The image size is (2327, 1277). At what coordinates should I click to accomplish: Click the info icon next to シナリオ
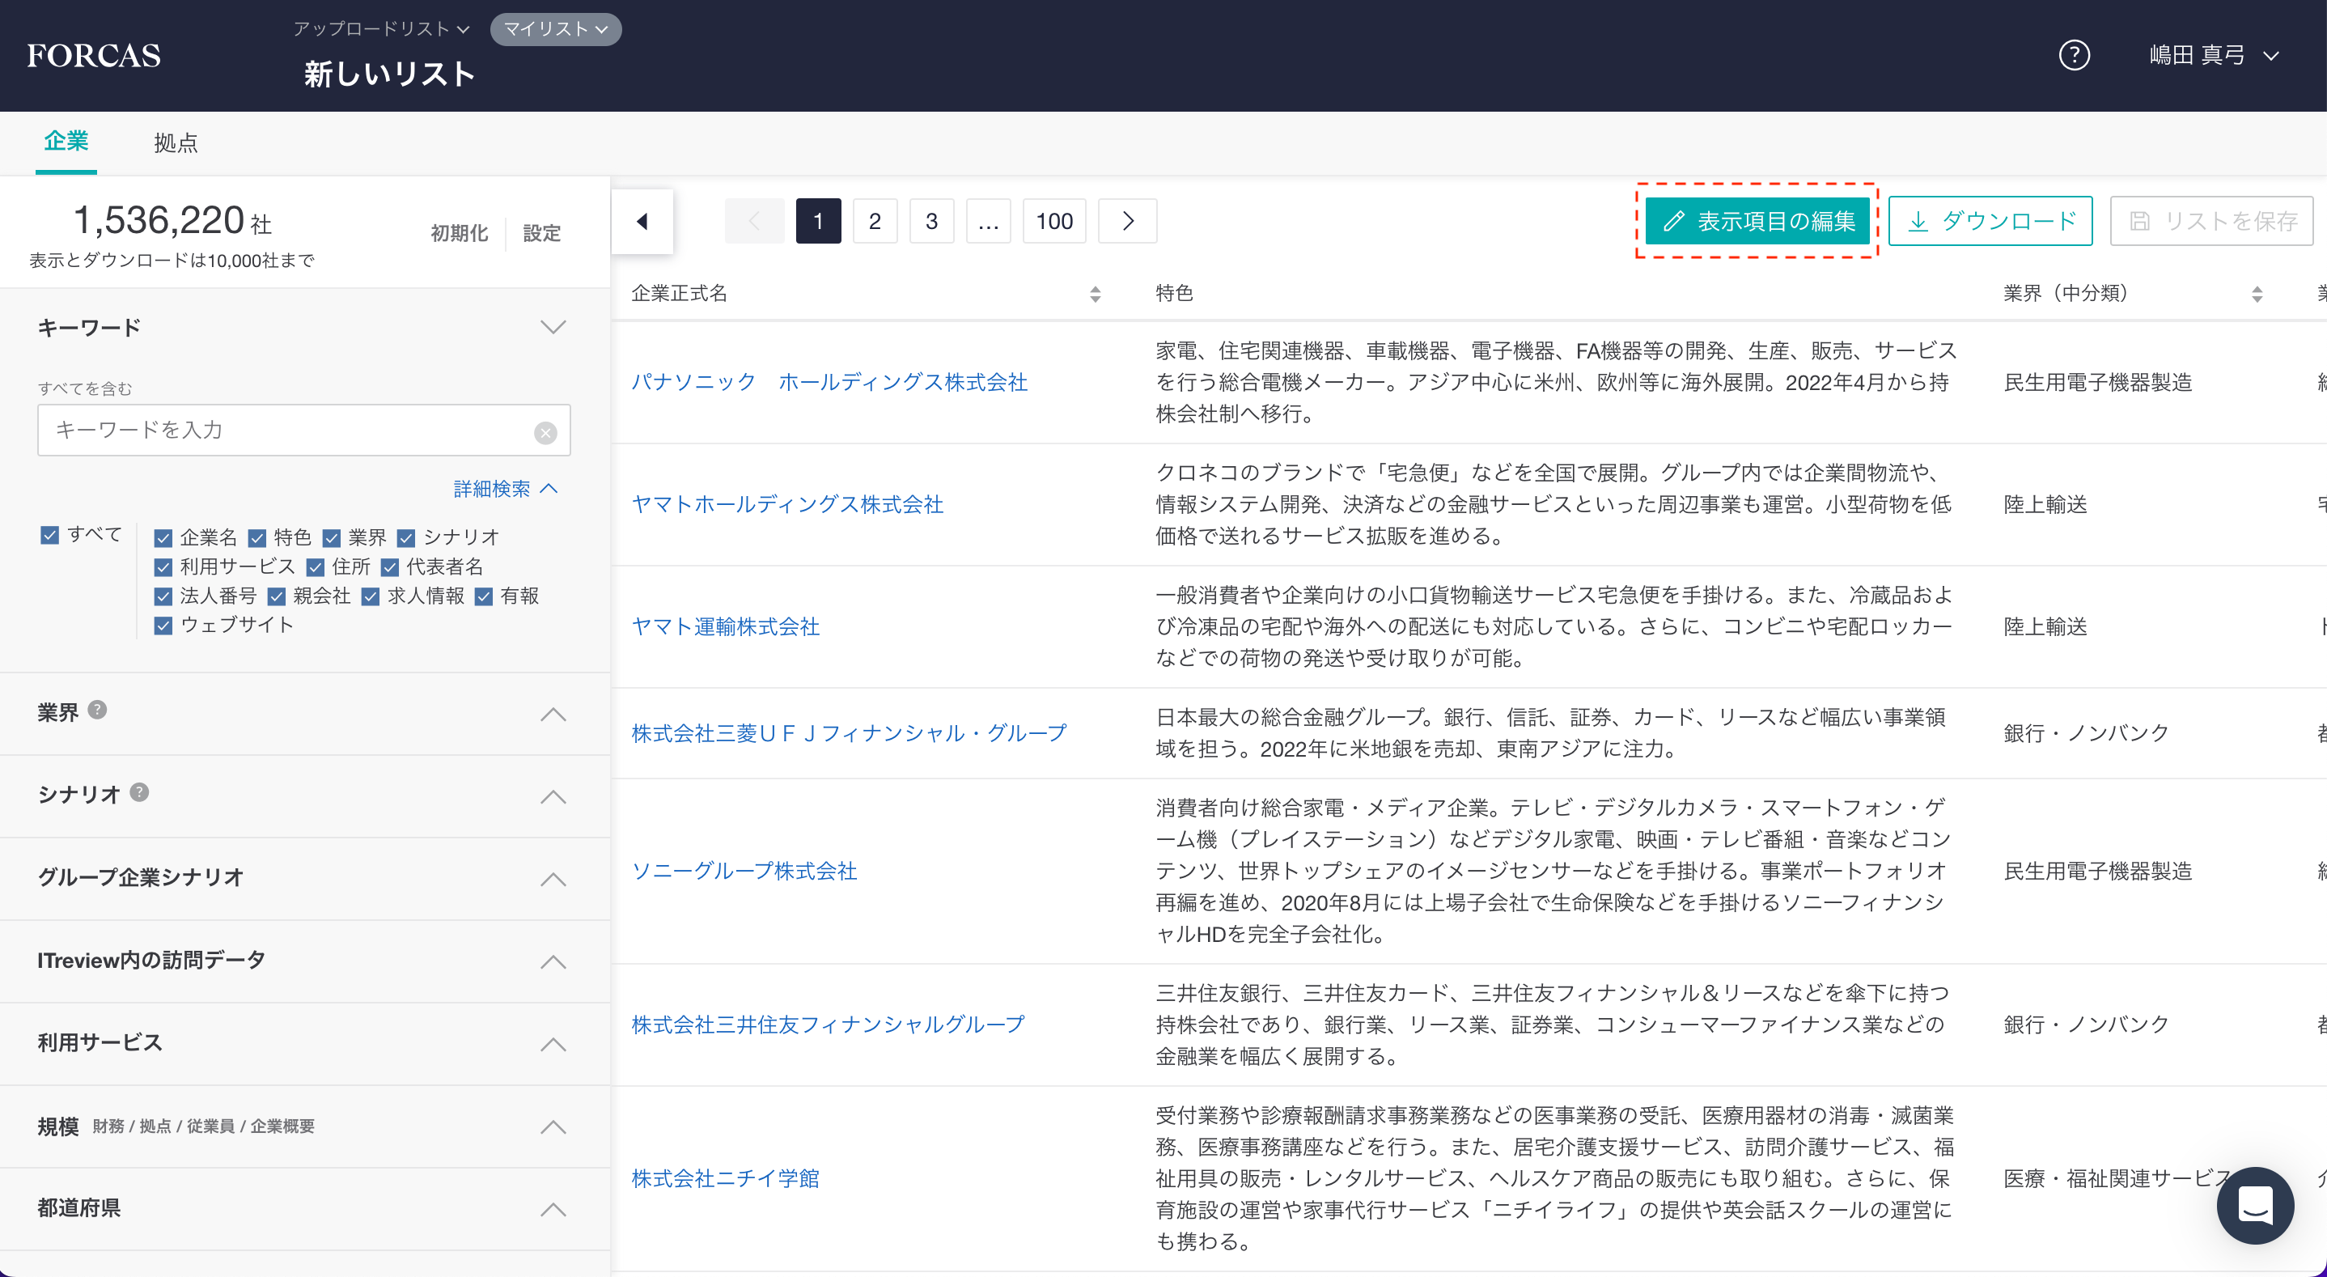(139, 792)
